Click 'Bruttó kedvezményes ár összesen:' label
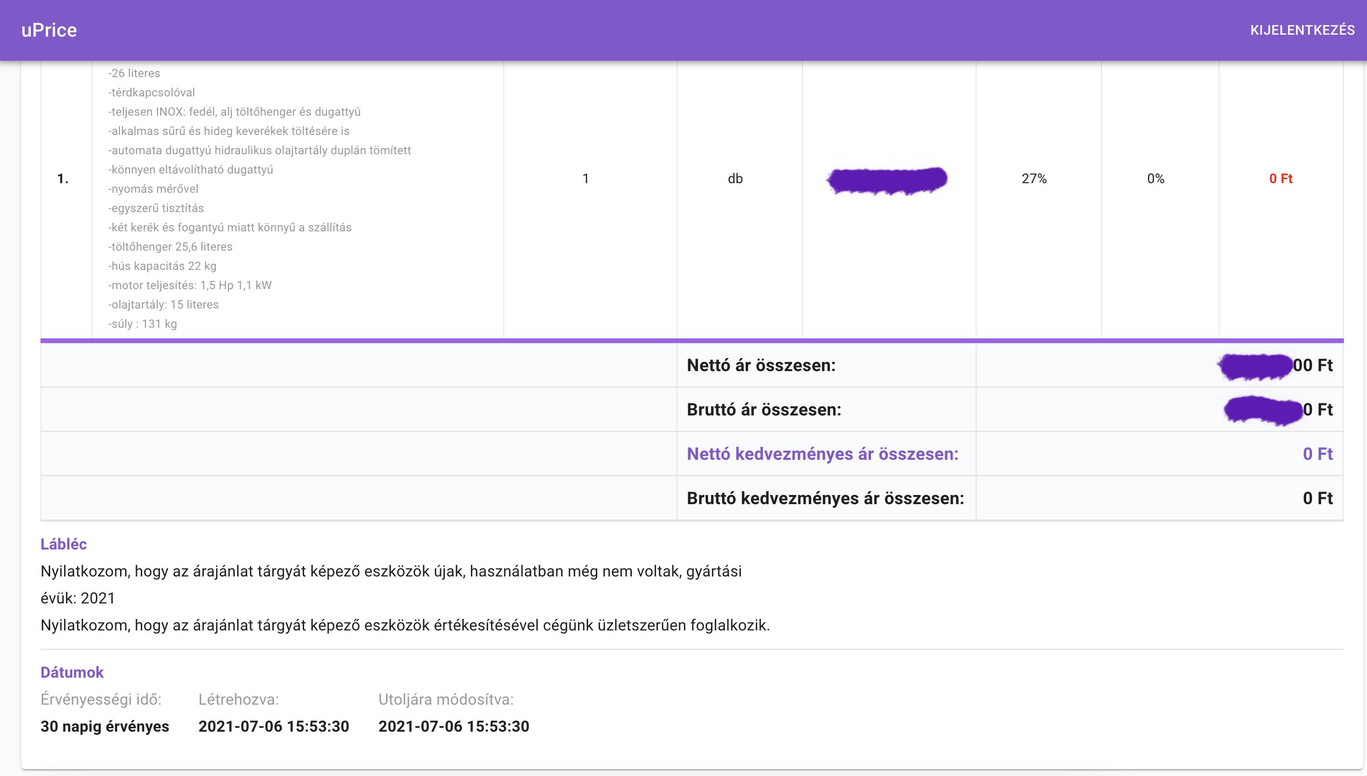Image resolution: width=1367 pixels, height=776 pixels. 825,498
